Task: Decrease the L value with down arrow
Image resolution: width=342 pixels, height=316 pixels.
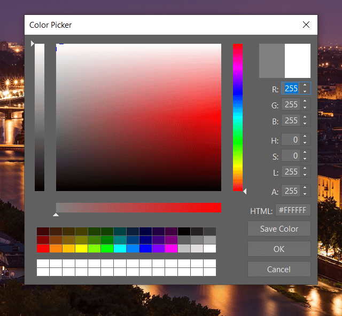Action: coord(305,175)
